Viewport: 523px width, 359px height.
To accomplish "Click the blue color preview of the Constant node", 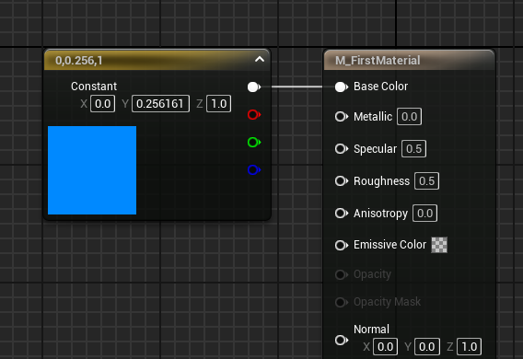I will click(92, 170).
